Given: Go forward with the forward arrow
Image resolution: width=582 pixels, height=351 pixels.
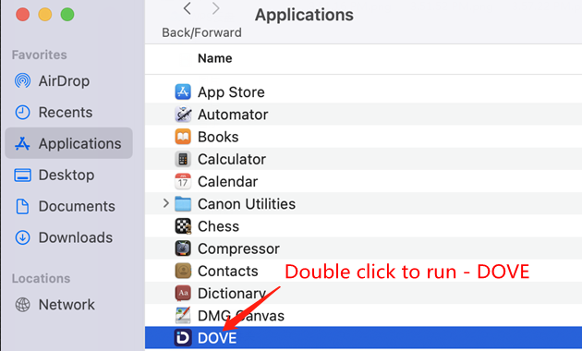Looking at the screenshot, I should click(x=215, y=8).
